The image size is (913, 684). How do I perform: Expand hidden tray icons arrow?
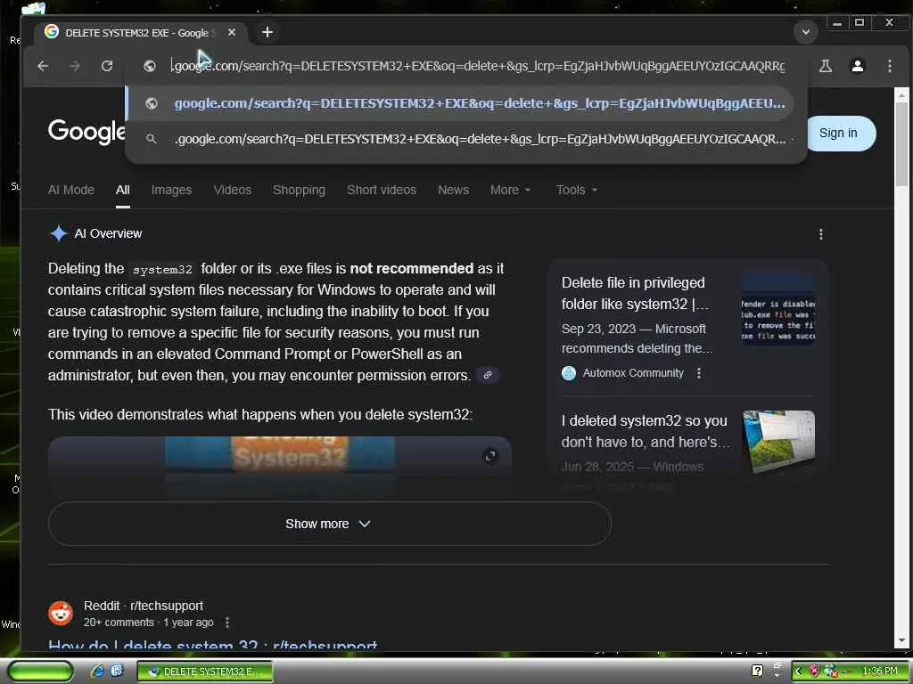[798, 672]
